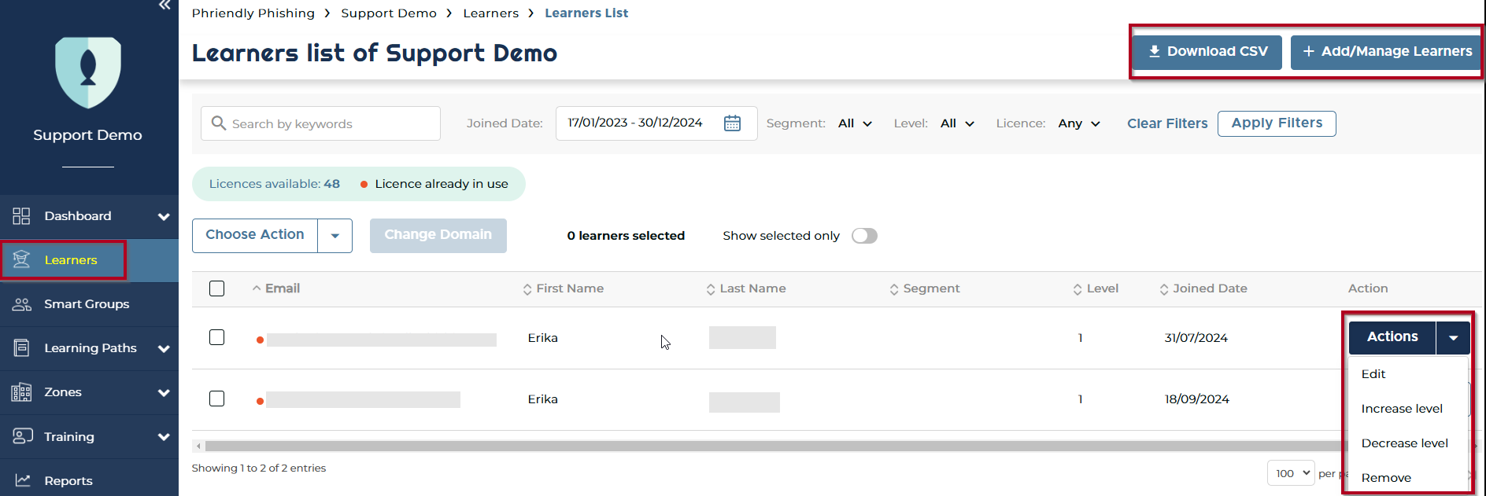
Task: Click the Support Demo shield logo
Action: pos(88,72)
